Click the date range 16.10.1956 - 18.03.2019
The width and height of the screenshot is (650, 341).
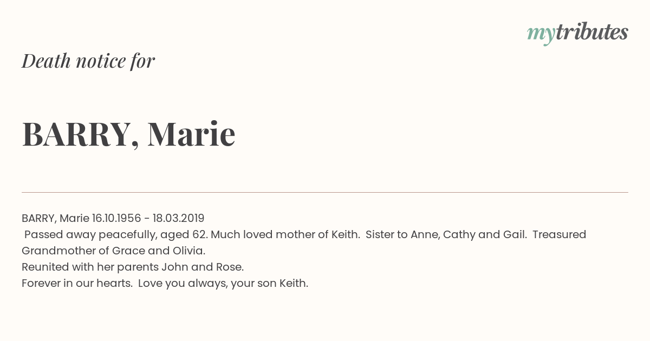click(x=148, y=218)
